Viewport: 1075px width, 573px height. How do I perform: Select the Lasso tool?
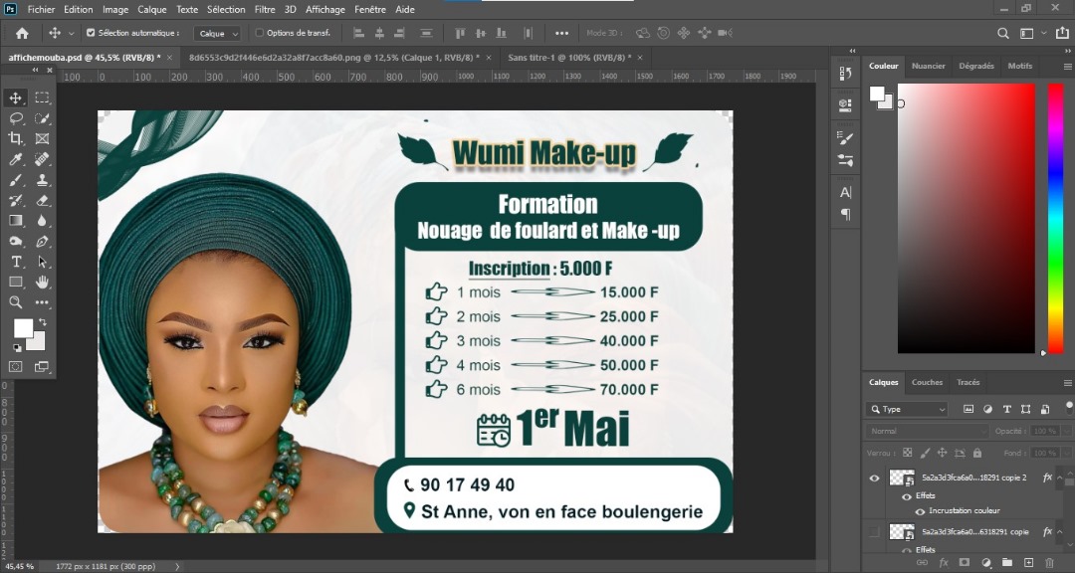[16, 118]
